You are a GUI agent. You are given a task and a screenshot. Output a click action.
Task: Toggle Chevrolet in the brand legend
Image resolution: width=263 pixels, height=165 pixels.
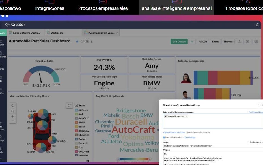[x=76, y=135]
